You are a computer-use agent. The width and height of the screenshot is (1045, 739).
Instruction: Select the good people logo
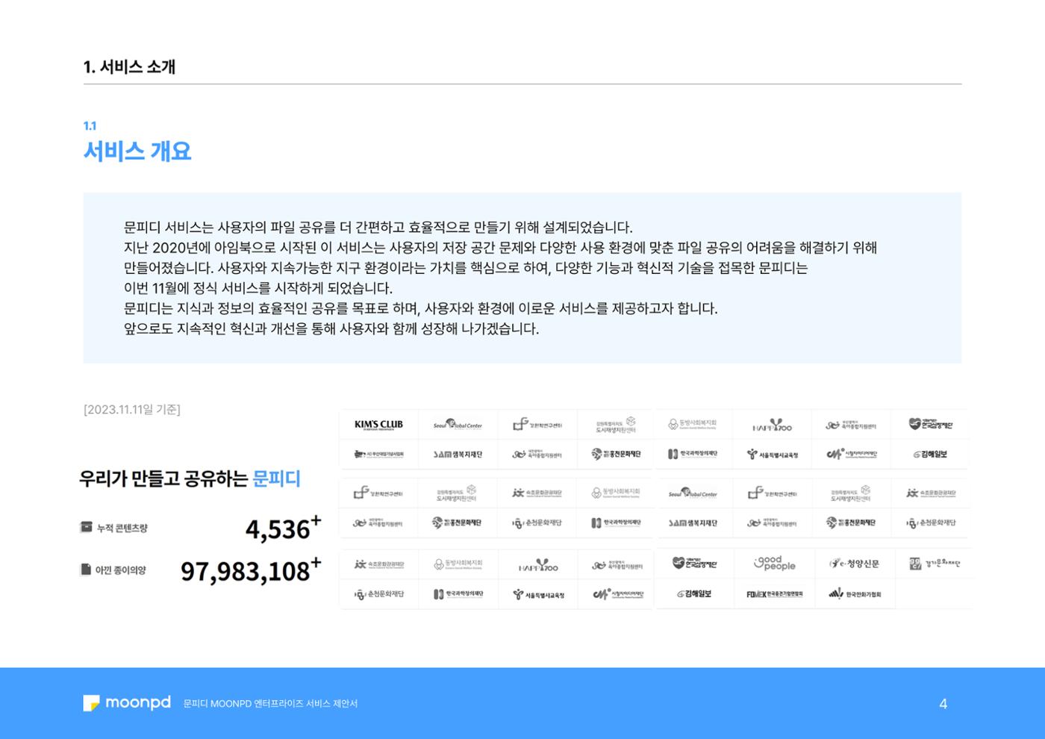774,563
